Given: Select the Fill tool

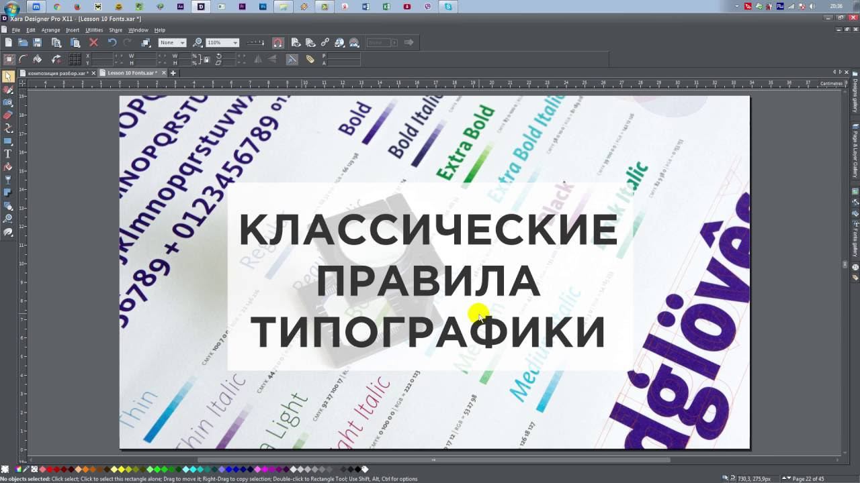Looking at the screenshot, I should (8, 167).
